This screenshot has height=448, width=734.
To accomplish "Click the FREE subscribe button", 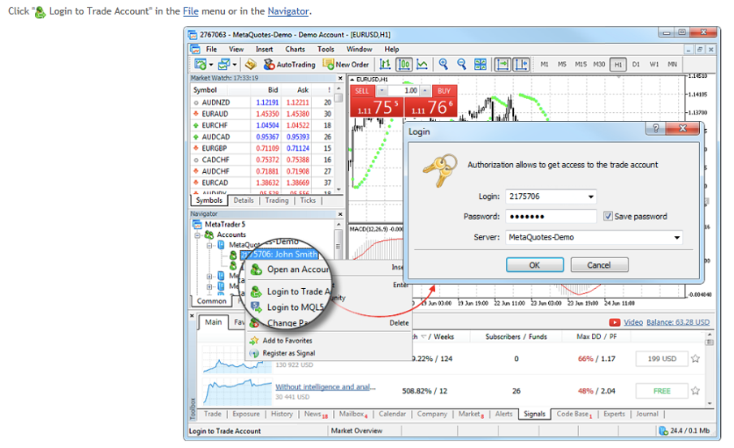I will click(x=662, y=391).
